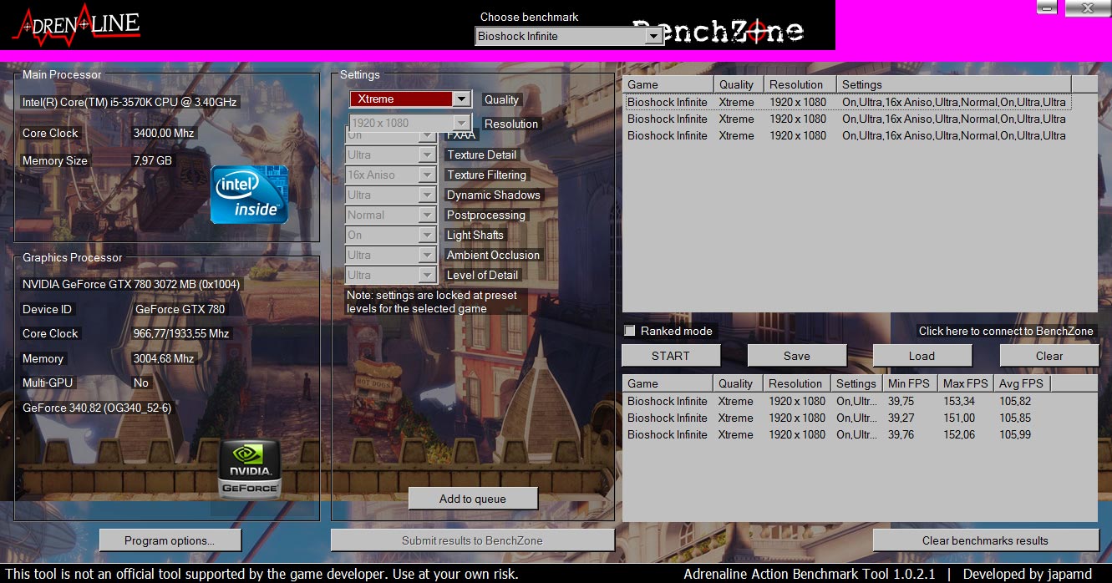Image resolution: width=1112 pixels, height=583 pixels.
Task: Click Clear benchmarks results button
Action: [985, 540]
